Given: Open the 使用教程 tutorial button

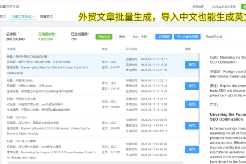Looking at the screenshot, I should click(x=198, y=7).
